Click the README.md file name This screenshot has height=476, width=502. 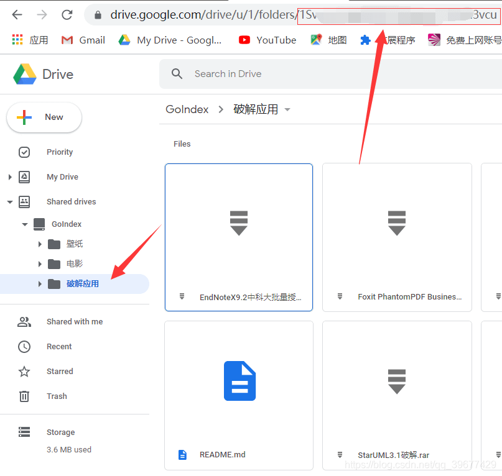[x=223, y=455]
